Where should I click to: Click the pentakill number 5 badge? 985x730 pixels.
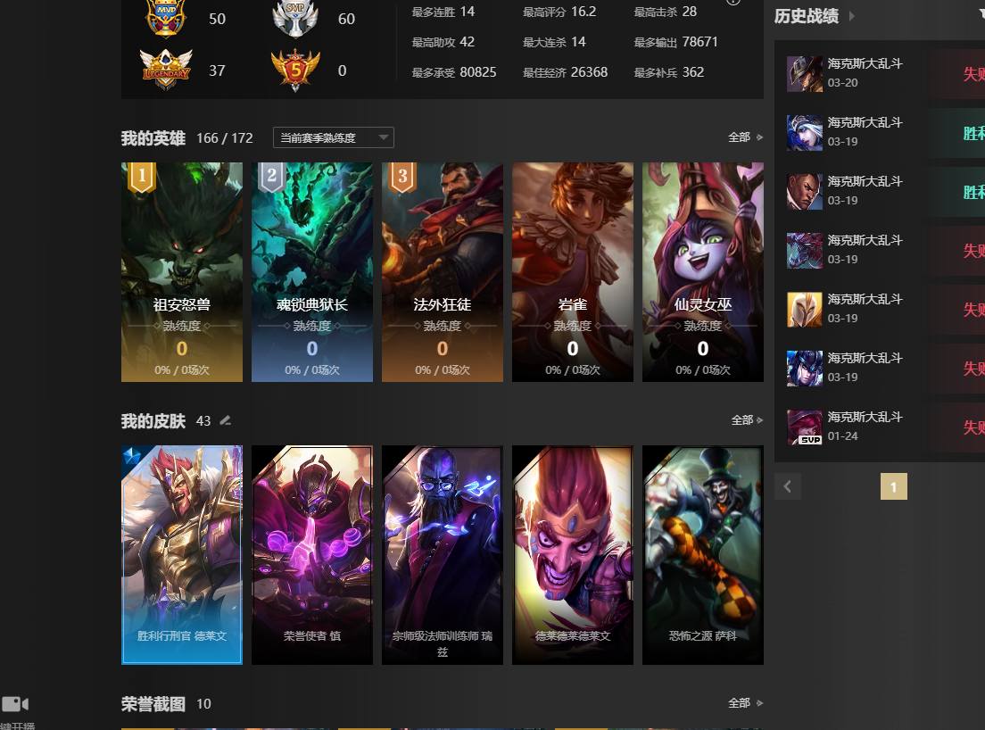(x=295, y=70)
